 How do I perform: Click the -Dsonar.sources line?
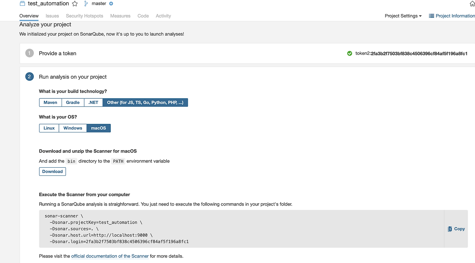tap(74, 229)
